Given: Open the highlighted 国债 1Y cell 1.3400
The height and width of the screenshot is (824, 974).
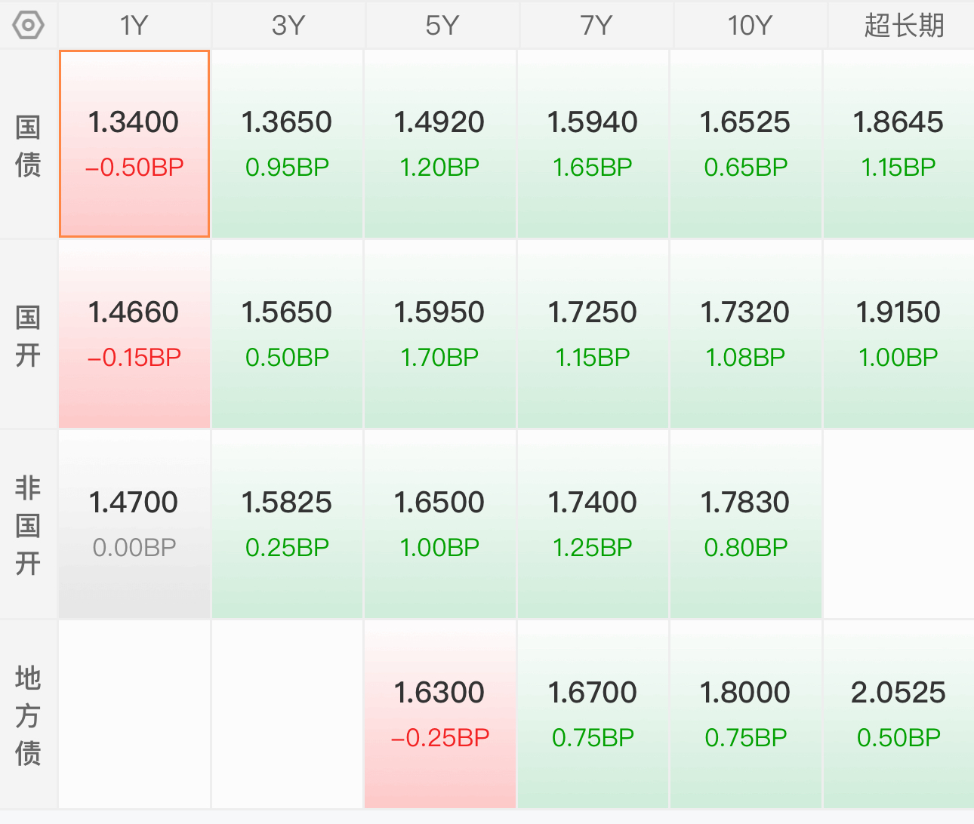Looking at the screenshot, I should 134,144.
